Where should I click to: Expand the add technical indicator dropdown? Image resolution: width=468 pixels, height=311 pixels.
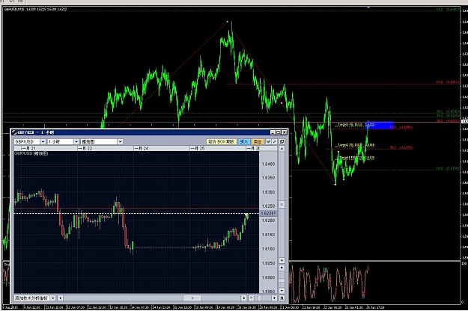[53, 298]
